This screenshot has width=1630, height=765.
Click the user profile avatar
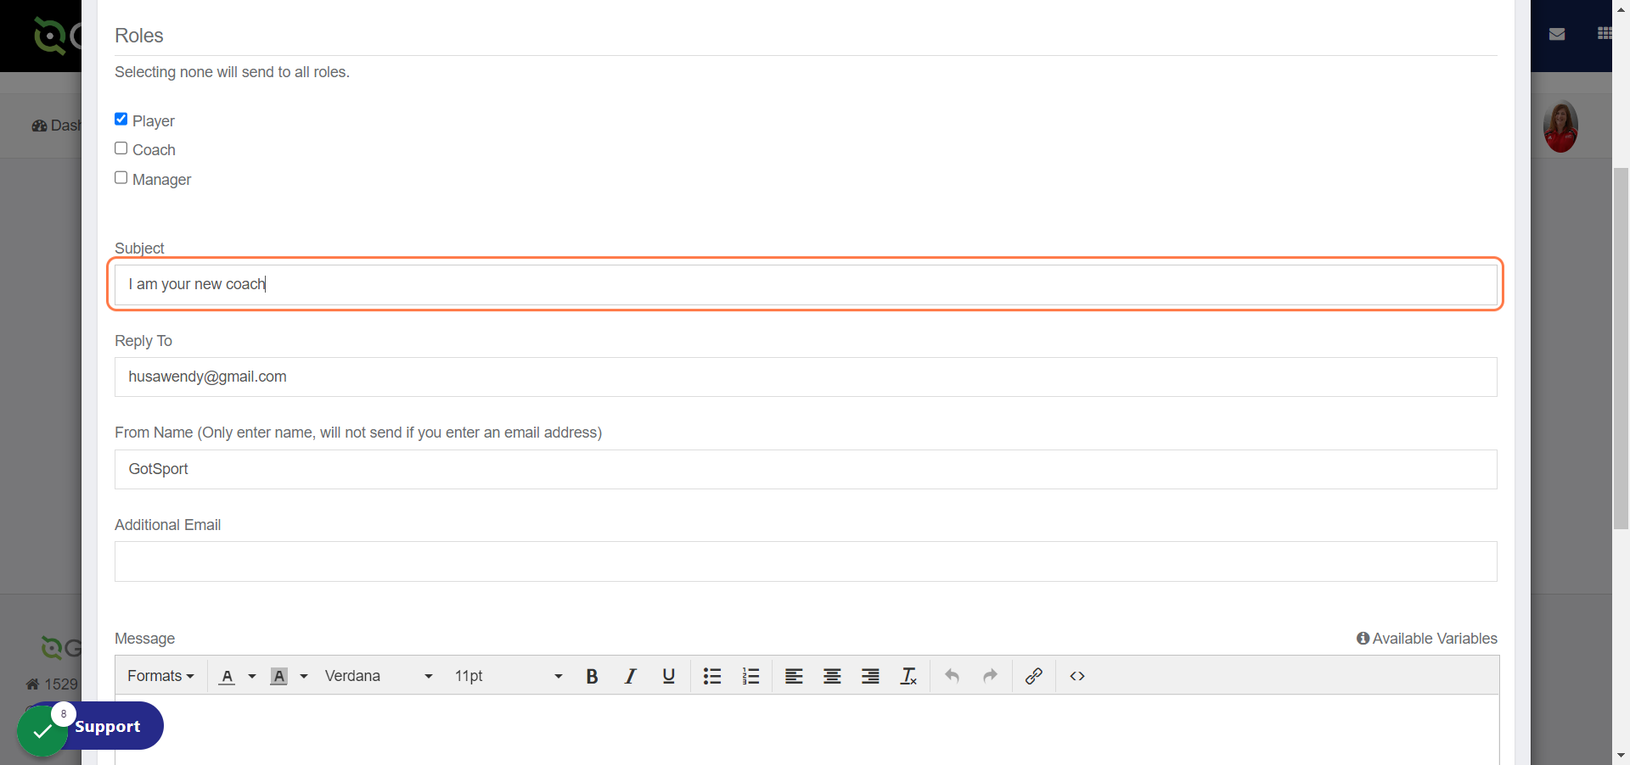[1560, 126]
